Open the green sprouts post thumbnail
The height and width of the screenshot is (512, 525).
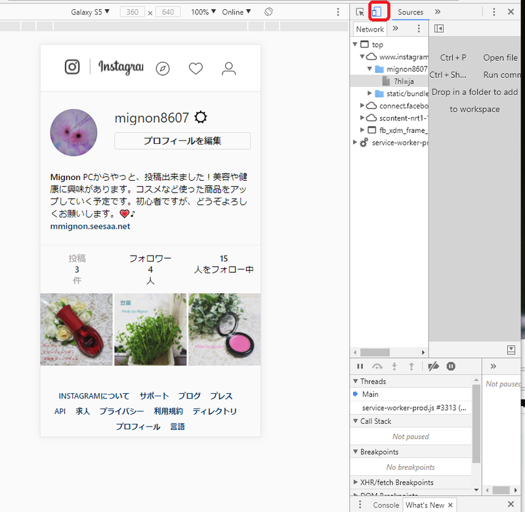(150, 329)
